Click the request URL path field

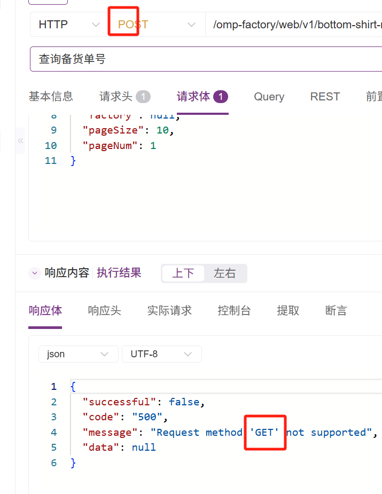click(x=293, y=25)
